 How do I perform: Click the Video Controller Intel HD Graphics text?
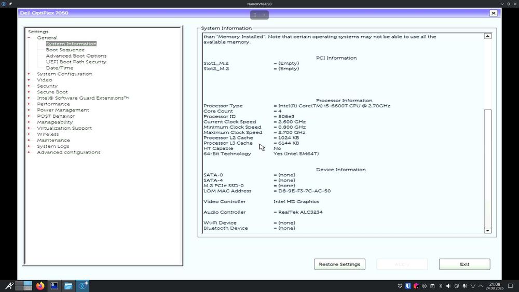296,201
